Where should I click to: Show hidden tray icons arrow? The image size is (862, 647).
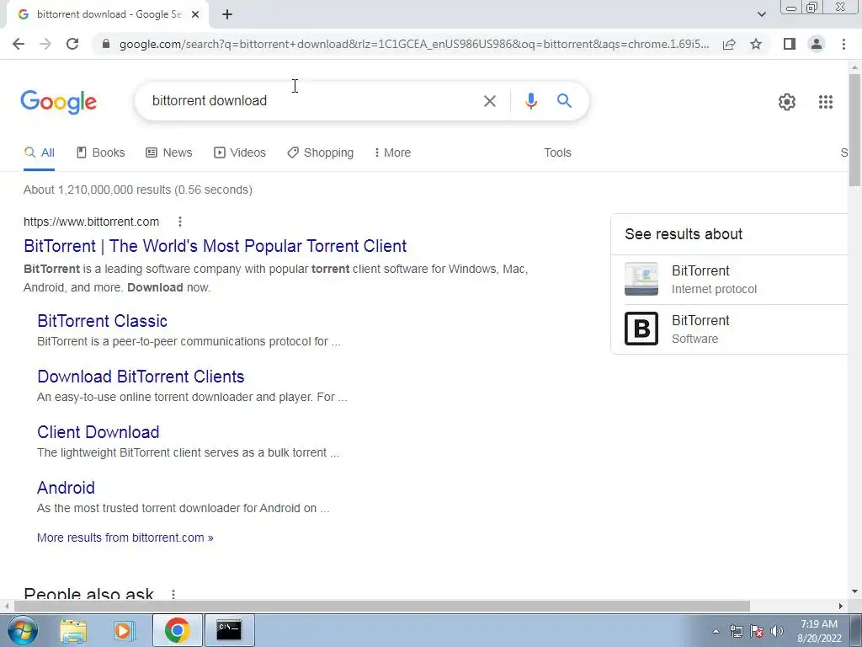coord(716,631)
